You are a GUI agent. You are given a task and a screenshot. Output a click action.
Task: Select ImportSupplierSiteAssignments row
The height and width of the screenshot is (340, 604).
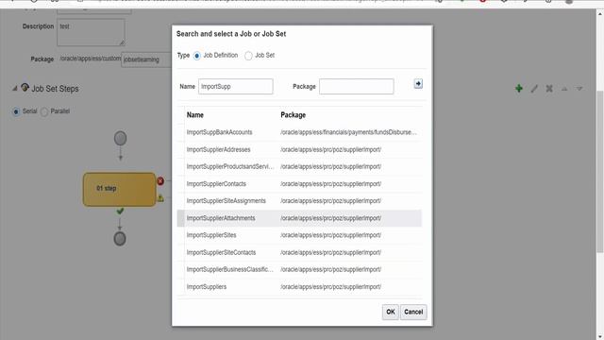[299, 201]
